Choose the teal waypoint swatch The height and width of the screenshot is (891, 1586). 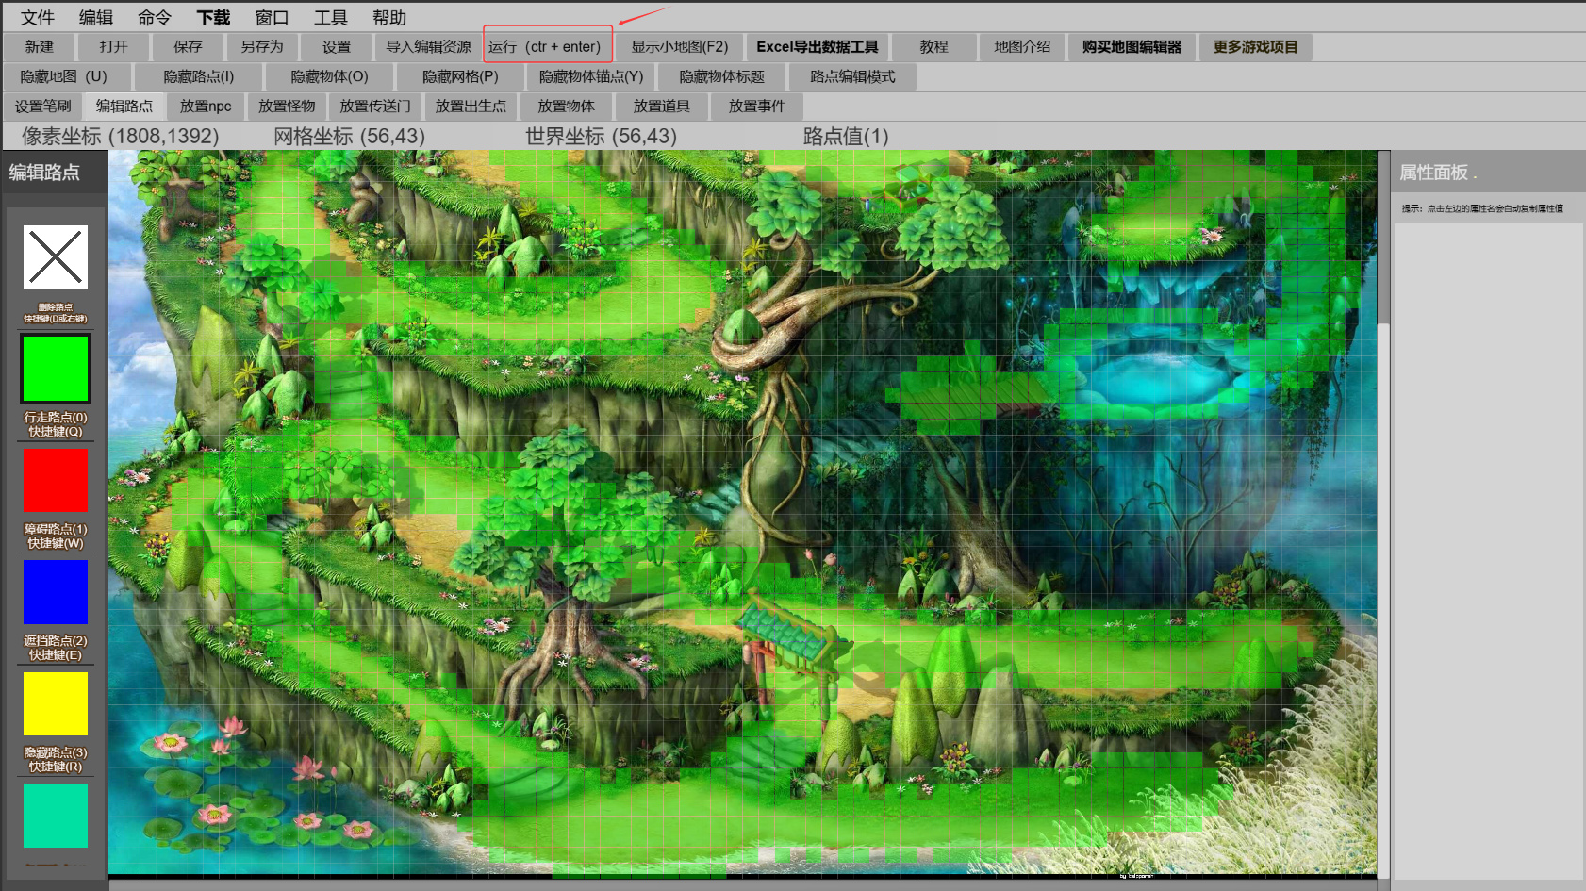(56, 816)
